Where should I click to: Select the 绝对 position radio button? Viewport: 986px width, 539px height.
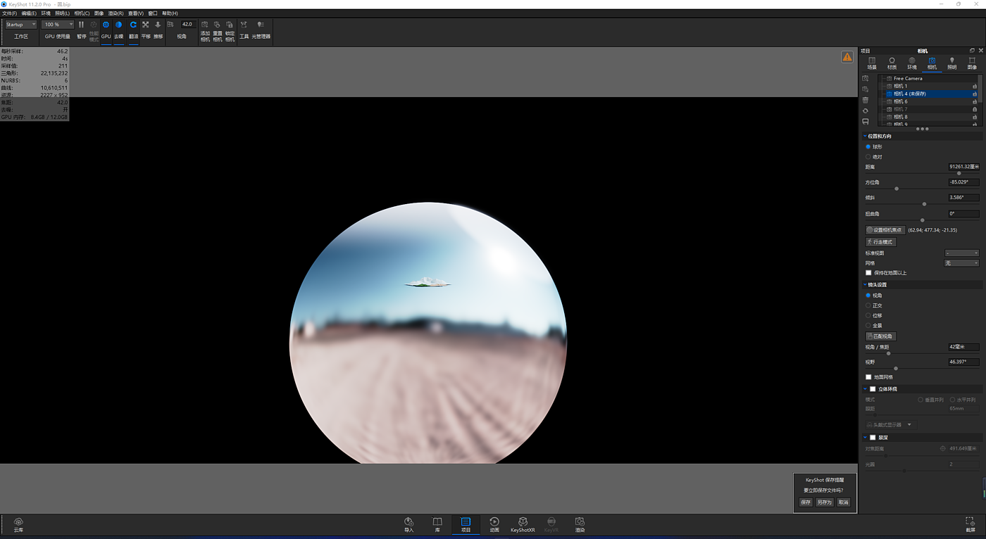click(x=868, y=157)
